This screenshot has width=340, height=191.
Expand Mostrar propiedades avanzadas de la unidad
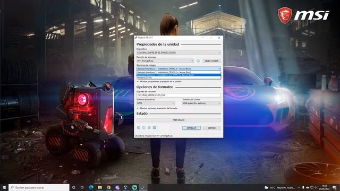pos(159,82)
